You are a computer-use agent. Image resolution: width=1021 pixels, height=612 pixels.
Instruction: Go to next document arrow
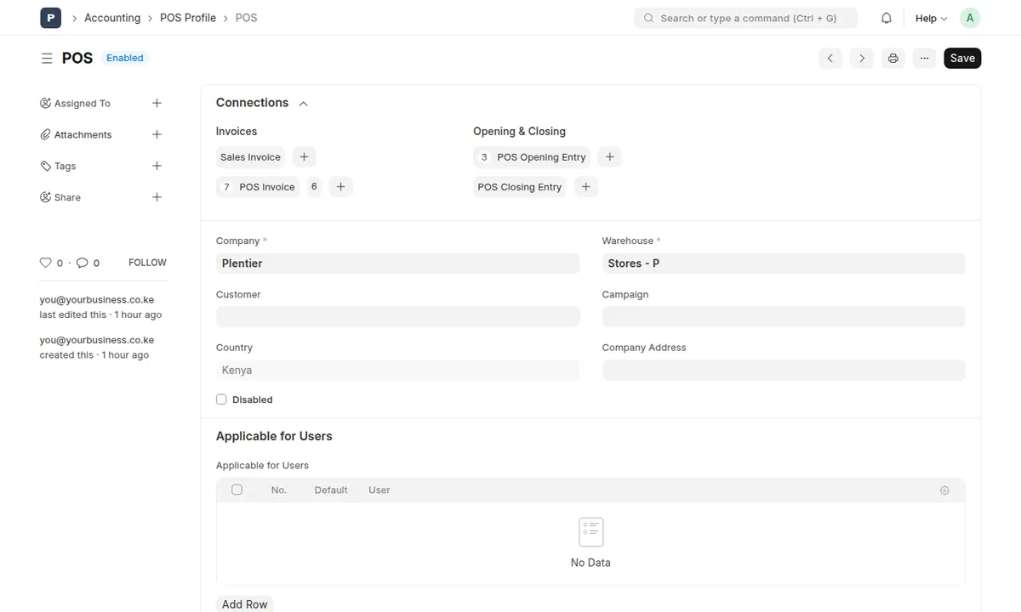click(x=862, y=58)
